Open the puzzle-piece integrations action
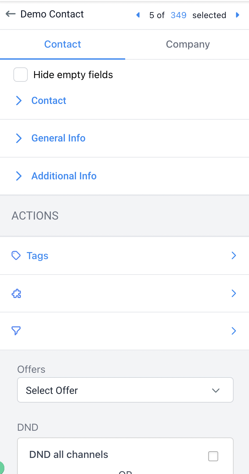Viewport: 249px width, 474px height. tap(16, 293)
